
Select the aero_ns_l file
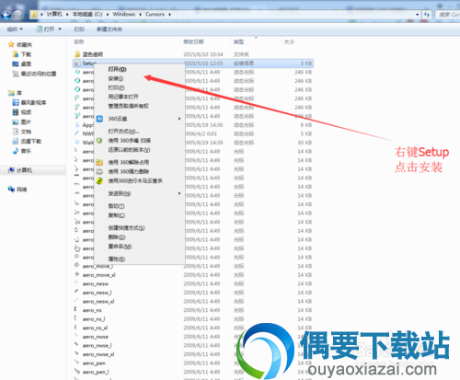click(x=94, y=319)
